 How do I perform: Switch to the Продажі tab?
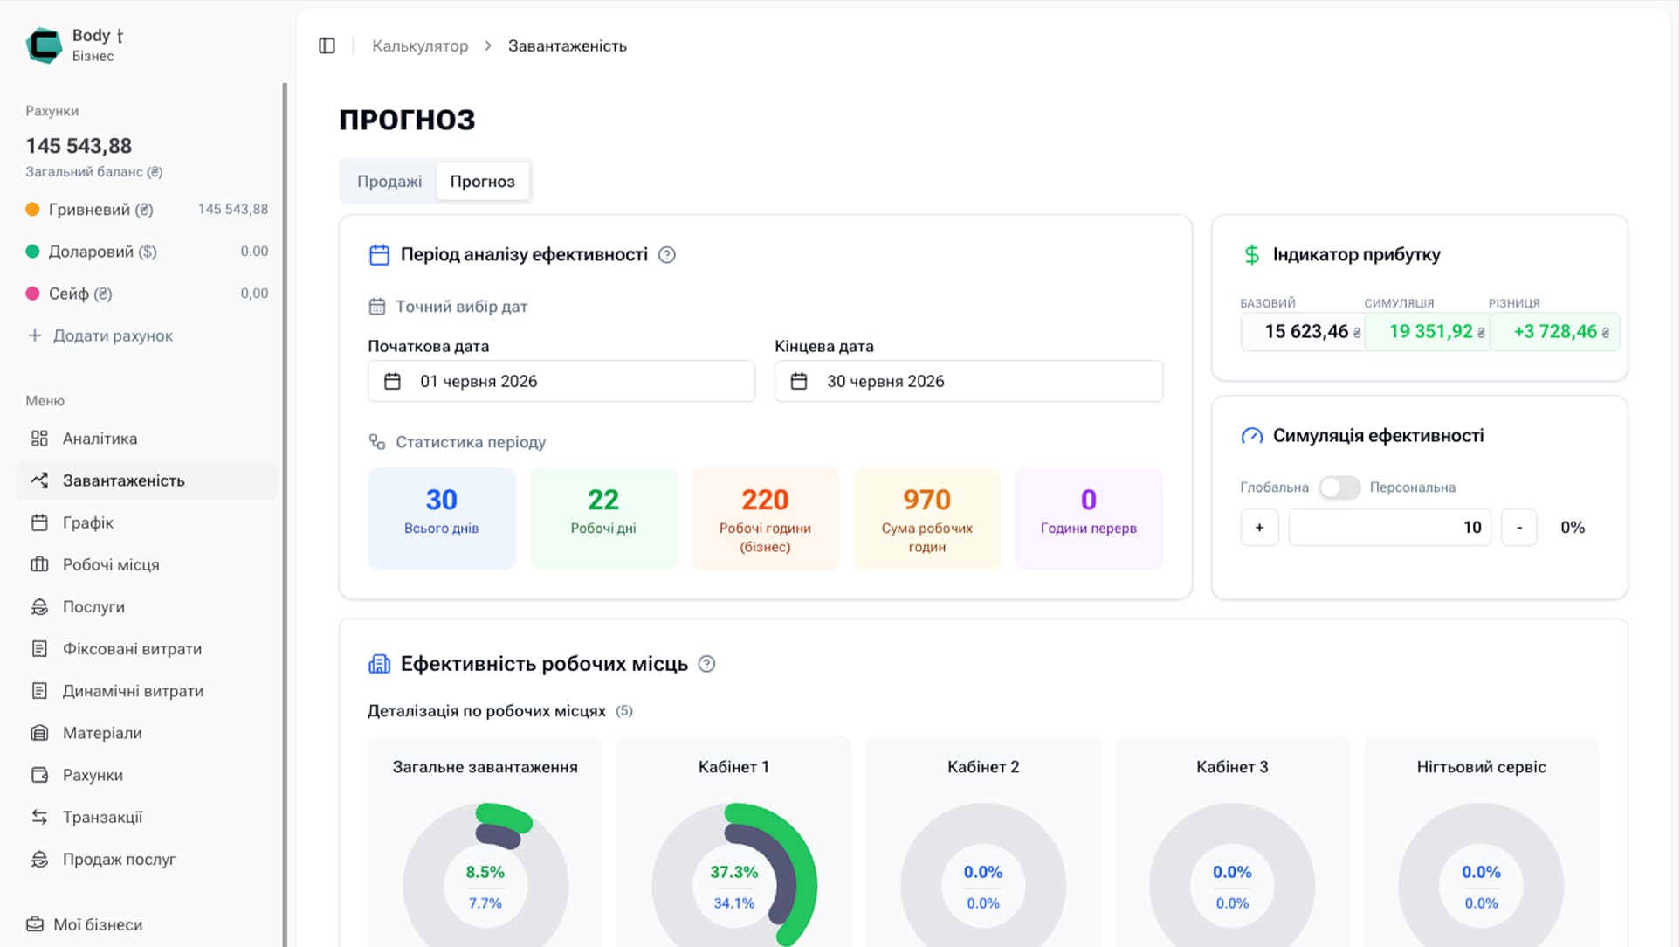tap(389, 182)
